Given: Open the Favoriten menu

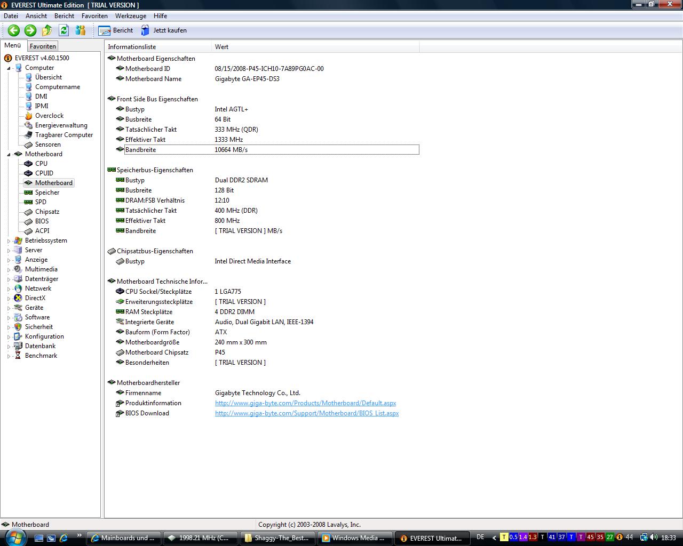Looking at the screenshot, I should tap(94, 16).
